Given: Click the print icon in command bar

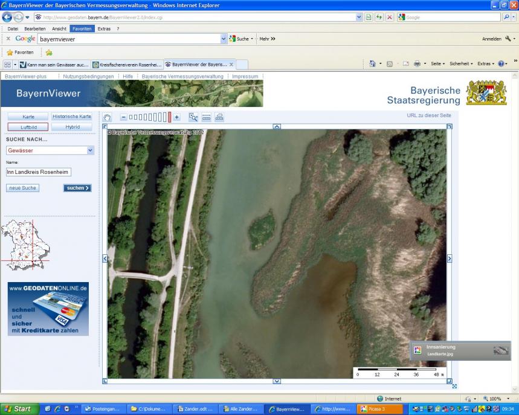Looking at the screenshot, I should coord(417,63).
